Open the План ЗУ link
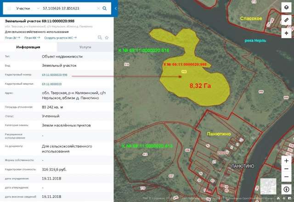This screenshot has height=202, width=294. [x=12, y=38]
